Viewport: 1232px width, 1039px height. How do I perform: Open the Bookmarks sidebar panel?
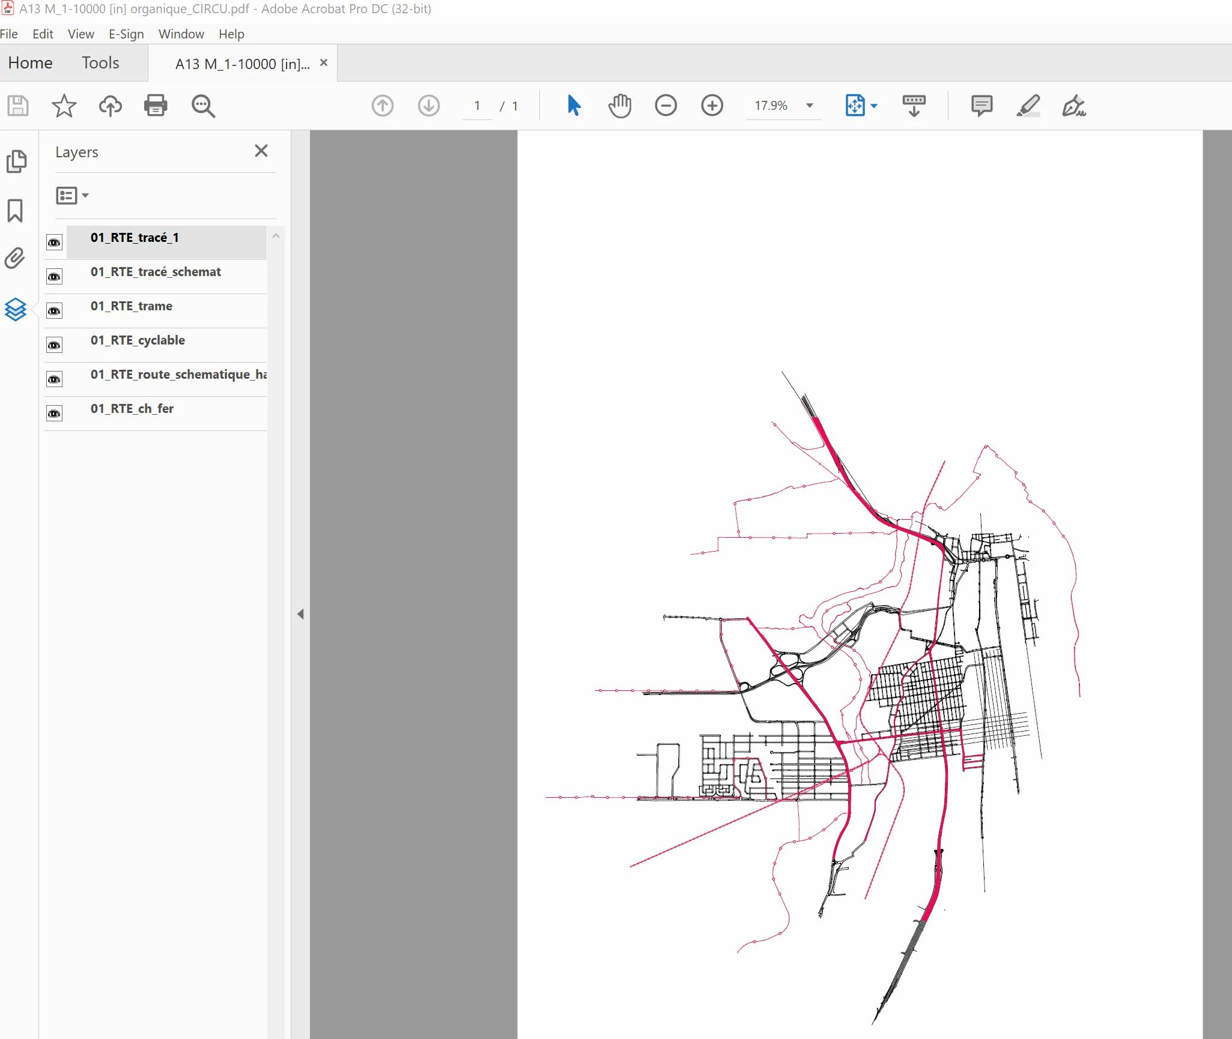click(16, 211)
